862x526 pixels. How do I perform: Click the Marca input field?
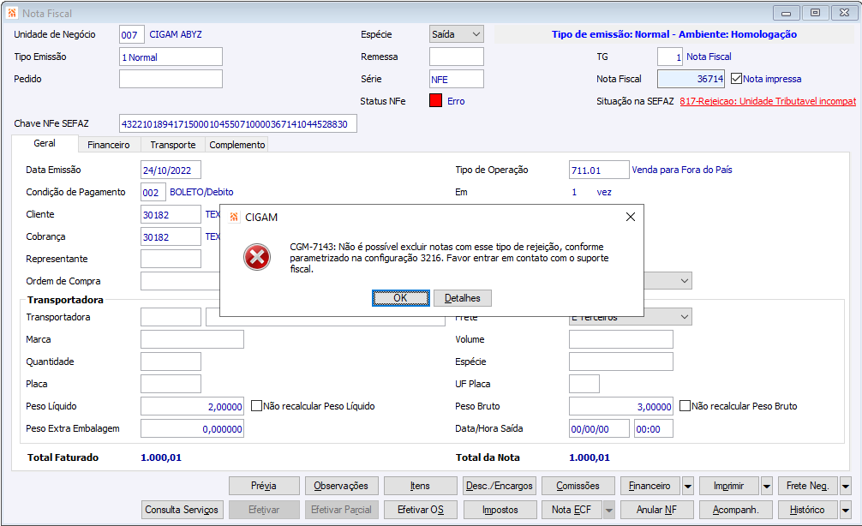(x=193, y=339)
